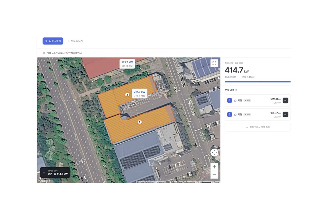Click roof house icon in row 2

[235, 115]
